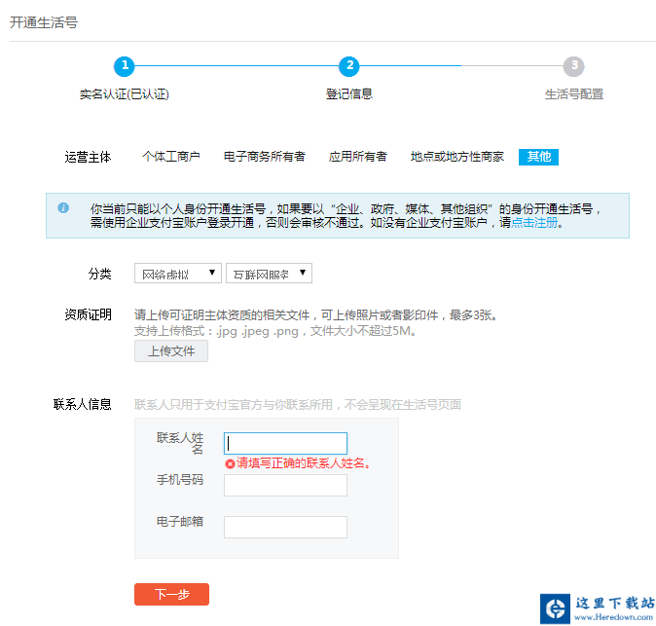Image resolution: width=656 pixels, height=626 pixels.
Task: Click the 资质证明 label
Action: click(88, 314)
